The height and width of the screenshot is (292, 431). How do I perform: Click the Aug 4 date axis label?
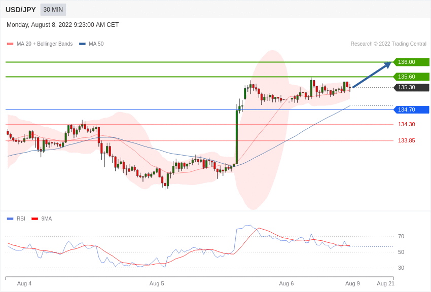pos(24,283)
